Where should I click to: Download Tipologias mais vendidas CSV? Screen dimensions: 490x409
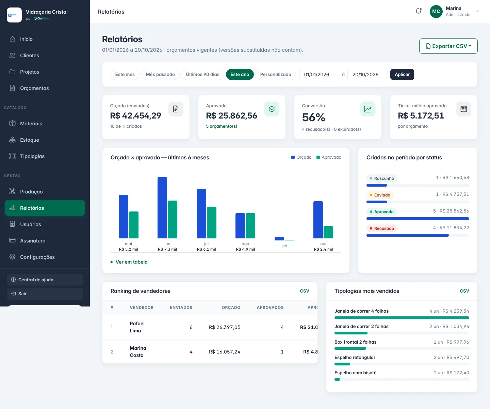tap(464, 291)
